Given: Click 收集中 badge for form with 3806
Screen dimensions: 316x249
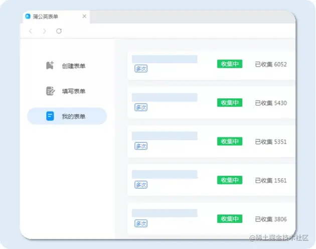Looking at the screenshot, I should [x=230, y=219].
